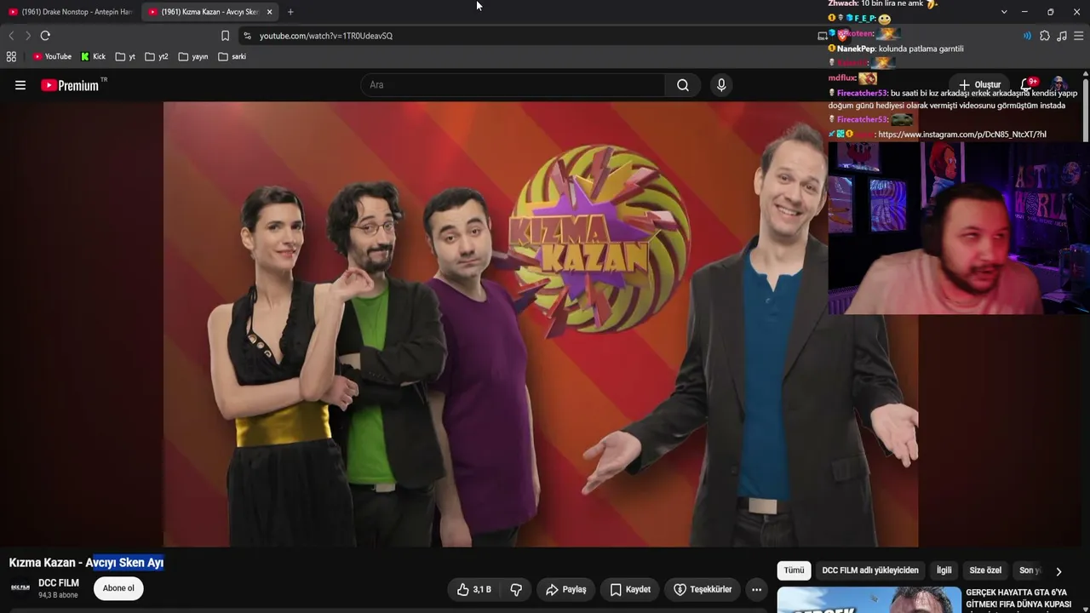Click the 94,3 B abone subscriber count
The height and width of the screenshot is (613, 1090).
[x=58, y=595]
